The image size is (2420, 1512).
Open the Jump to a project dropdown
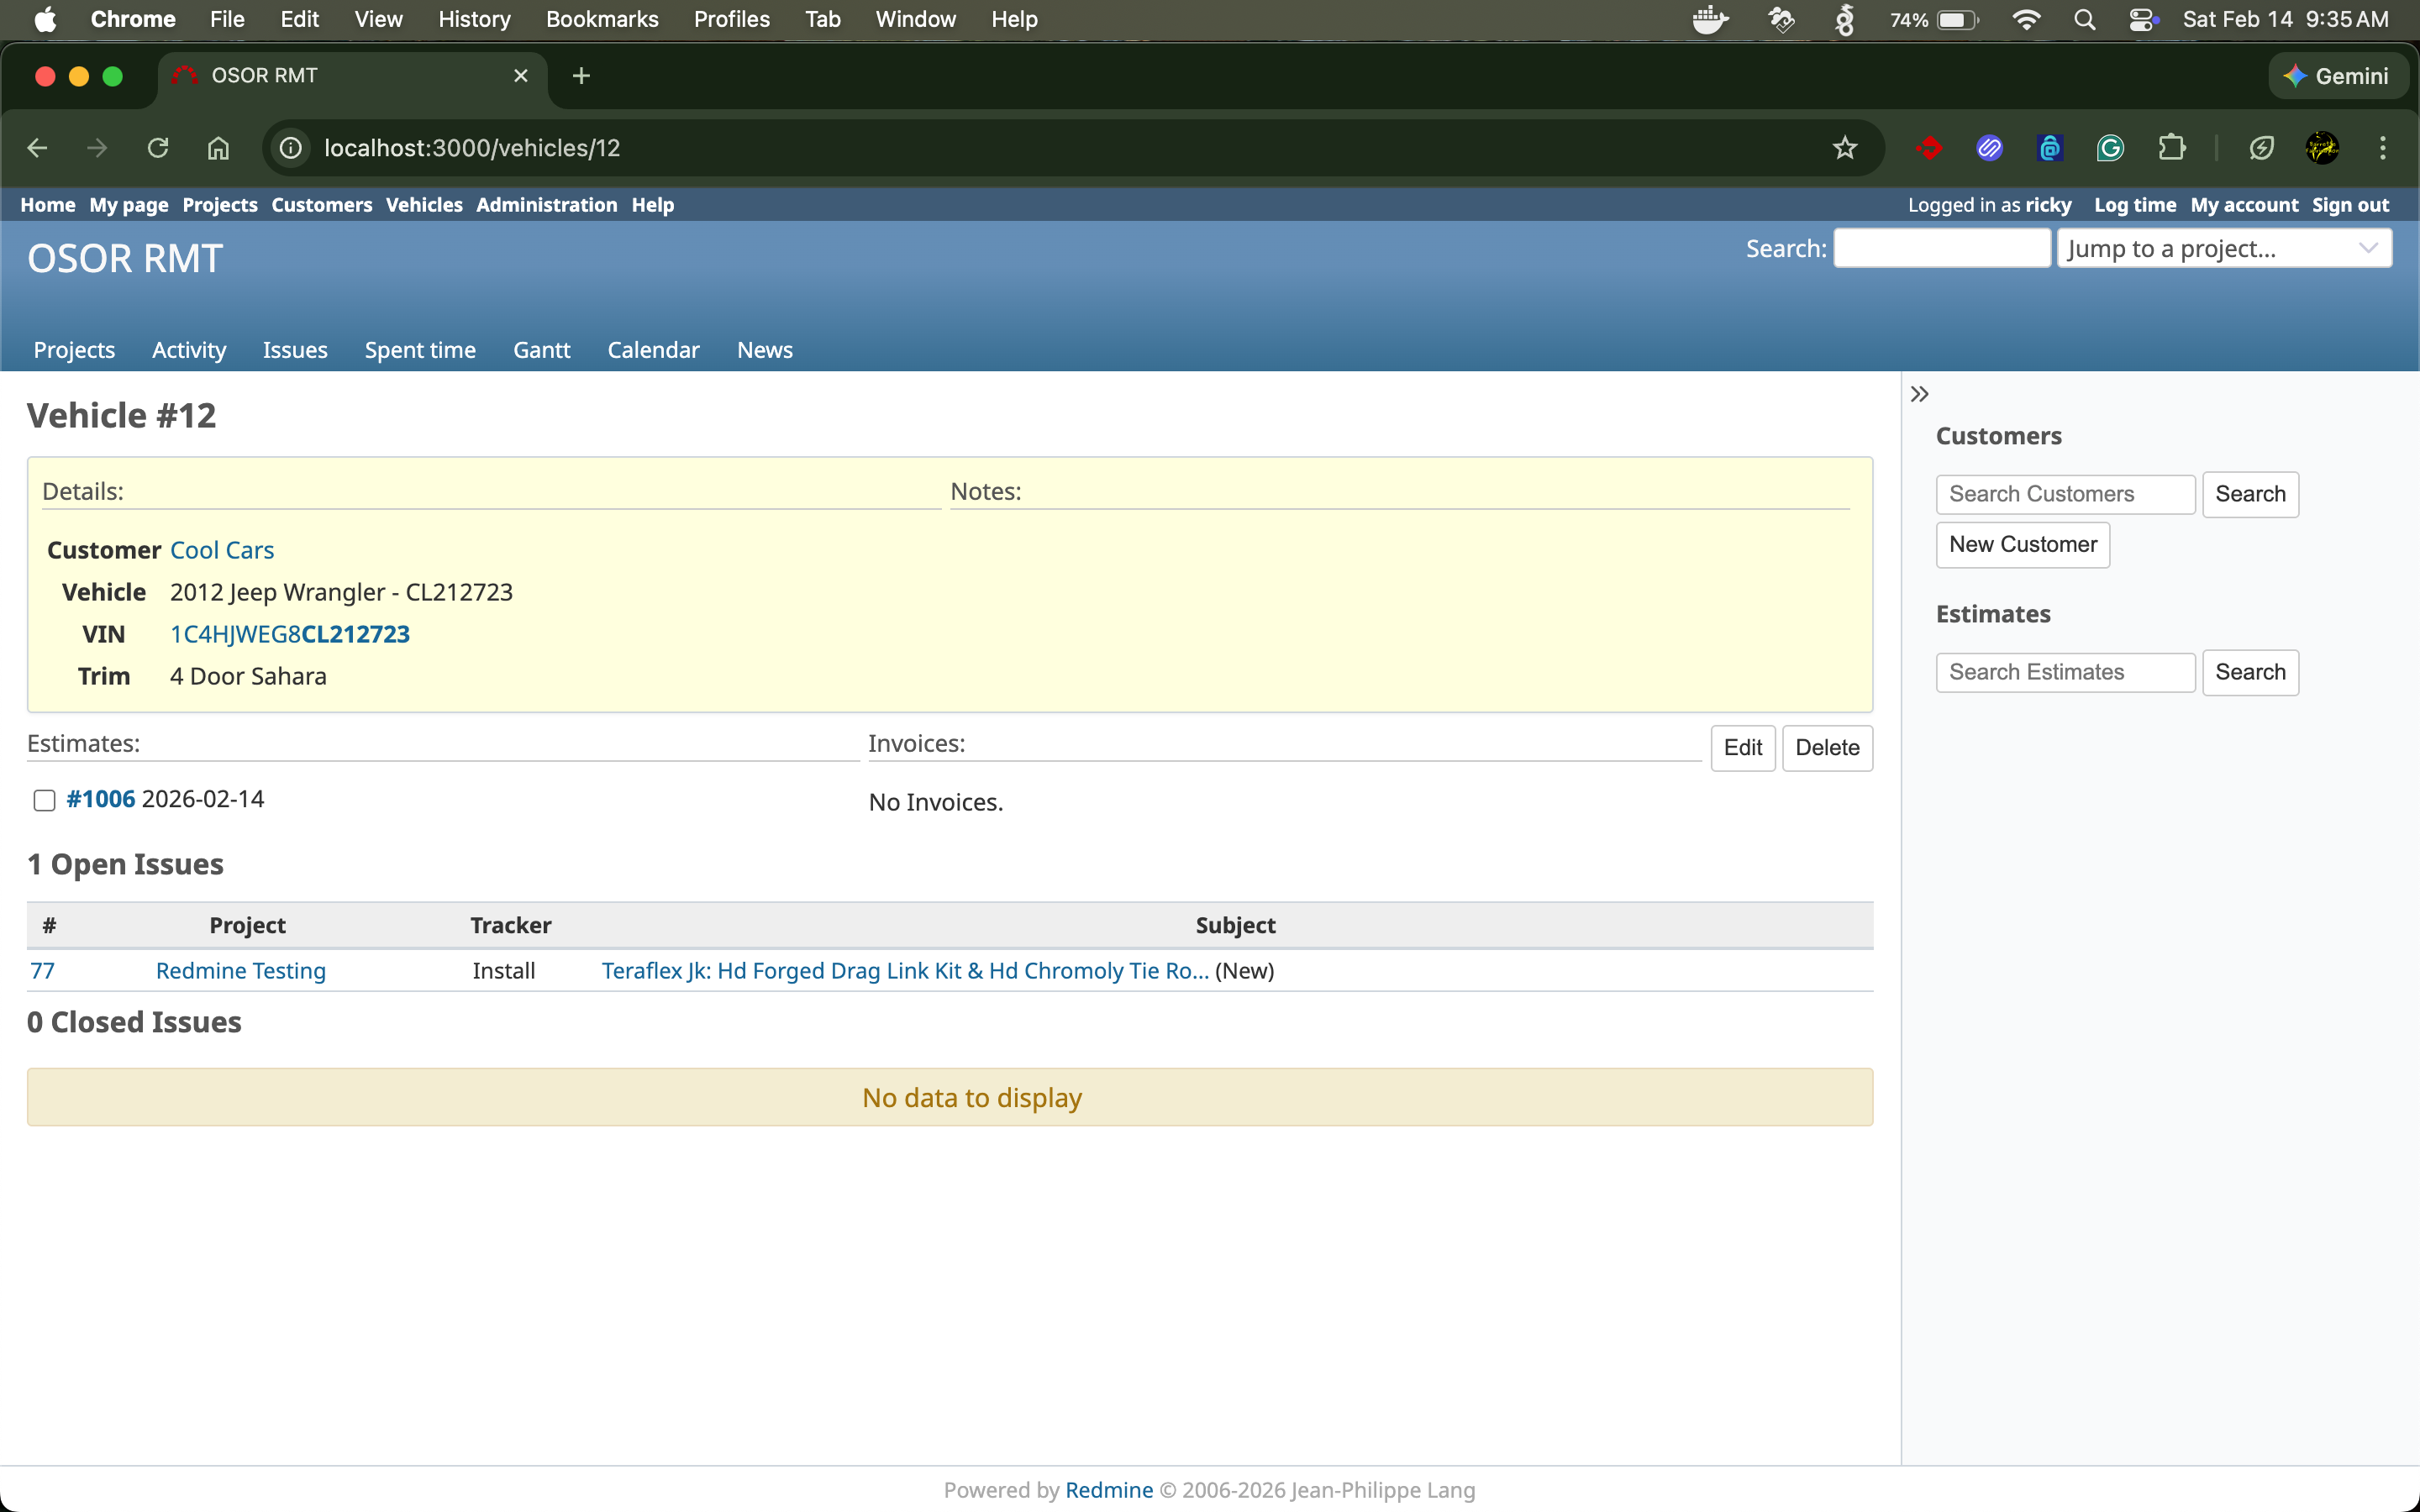[x=2223, y=248]
